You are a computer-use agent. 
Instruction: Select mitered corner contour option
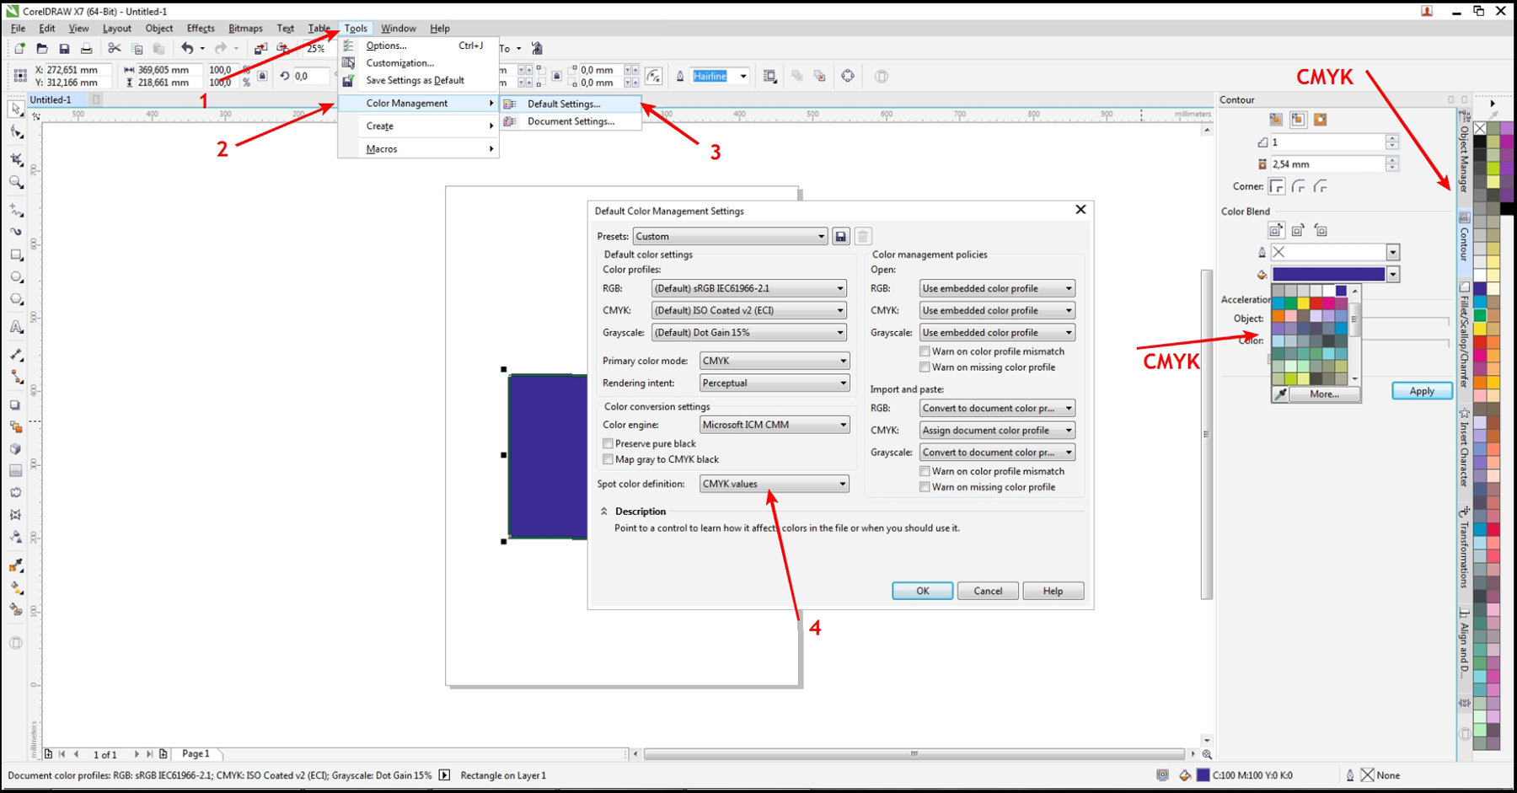(1277, 186)
